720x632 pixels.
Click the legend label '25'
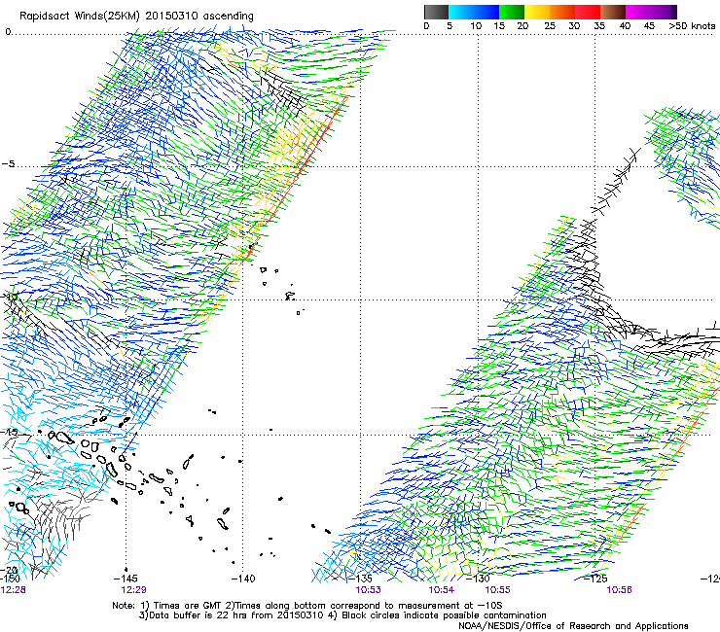point(550,25)
